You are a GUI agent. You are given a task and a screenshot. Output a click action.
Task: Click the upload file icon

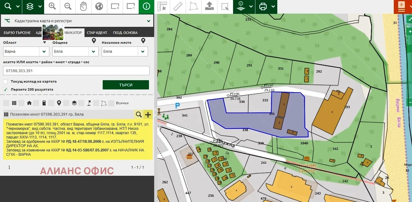(x=209, y=6)
